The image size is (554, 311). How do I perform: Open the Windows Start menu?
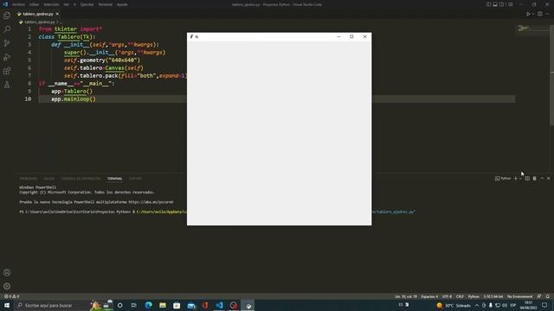pyautogui.click(x=7, y=305)
